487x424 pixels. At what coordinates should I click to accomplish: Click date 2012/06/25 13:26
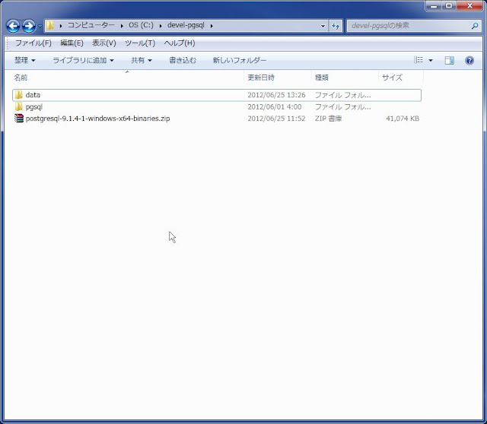click(x=276, y=95)
